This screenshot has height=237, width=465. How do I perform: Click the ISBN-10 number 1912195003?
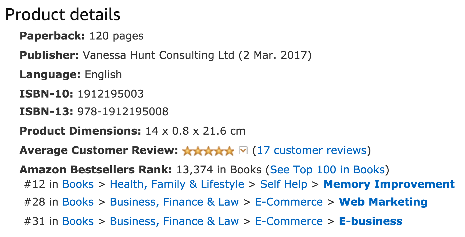point(111,94)
